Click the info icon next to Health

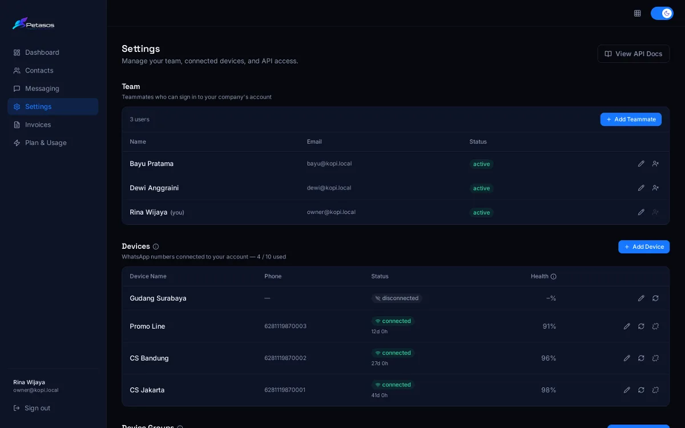[x=553, y=276]
